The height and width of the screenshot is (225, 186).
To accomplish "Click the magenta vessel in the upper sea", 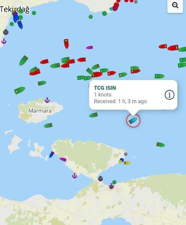I will pyautogui.click(x=90, y=47).
